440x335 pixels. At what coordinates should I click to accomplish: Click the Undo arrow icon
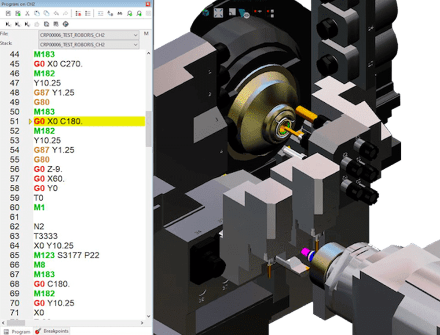coord(56,13)
